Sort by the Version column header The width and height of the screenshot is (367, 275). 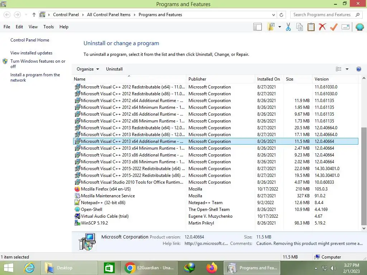pyautogui.click(x=335, y=79)
